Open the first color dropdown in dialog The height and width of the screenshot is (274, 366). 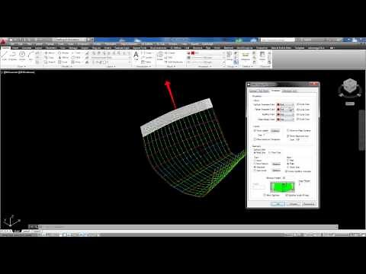[285, 104]
